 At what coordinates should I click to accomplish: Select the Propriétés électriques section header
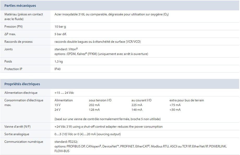[x=22, y=84]
